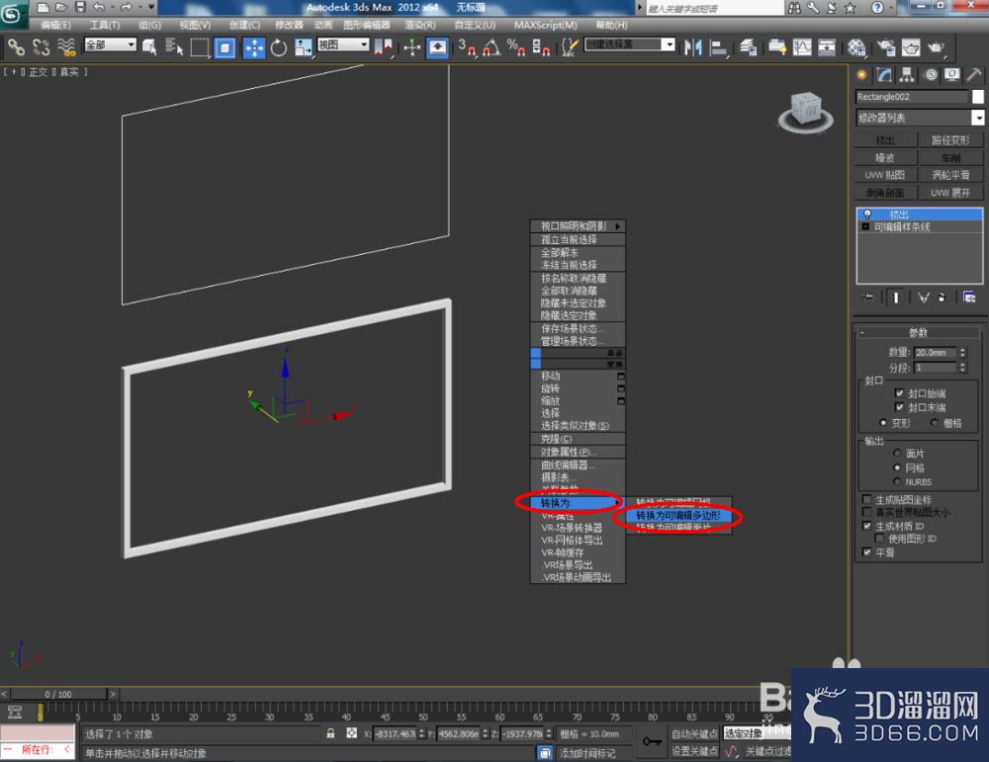Image resolution: width=989 pixels, height=762 pixels.
Task: Expand 视口照明和阴影 submenu
Action: 578,226
